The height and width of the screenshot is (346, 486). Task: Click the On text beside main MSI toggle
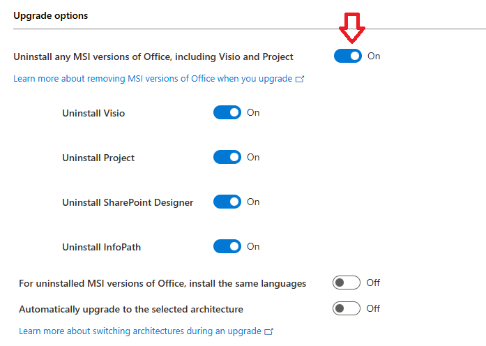click(374, 57)
